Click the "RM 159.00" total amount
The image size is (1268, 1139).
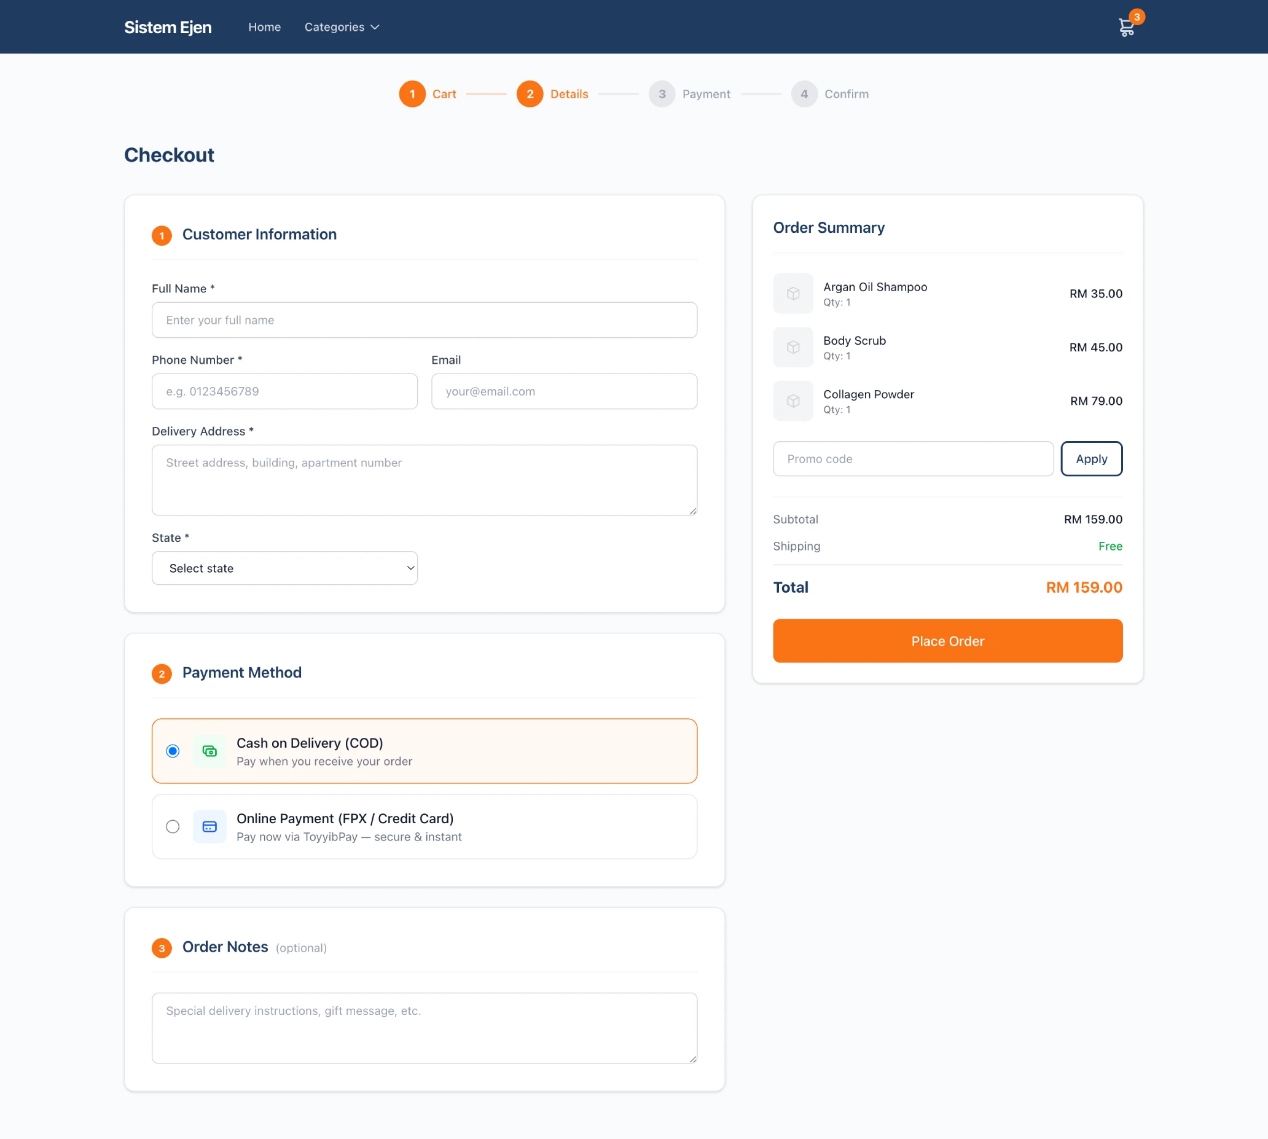click(1084, 587)
